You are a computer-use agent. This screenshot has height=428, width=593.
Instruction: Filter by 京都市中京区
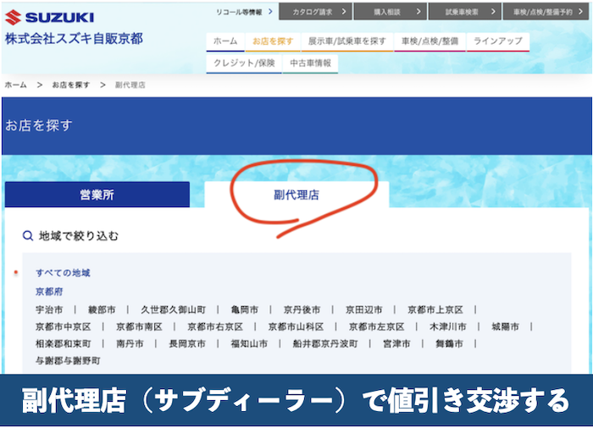click(x=64, y=326)
